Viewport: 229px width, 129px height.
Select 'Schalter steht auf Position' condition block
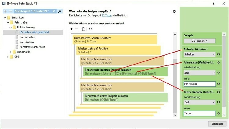pos(118,50)
